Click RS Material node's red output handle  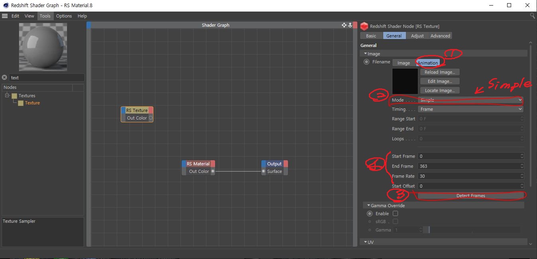(x=213, y=164)
